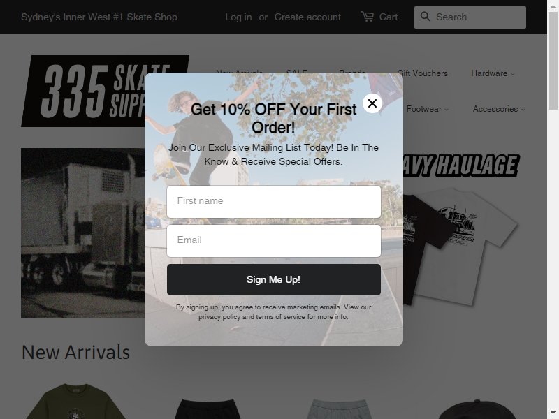Click the Email input field
Screen dimensions: 559x419
[273, 240]
